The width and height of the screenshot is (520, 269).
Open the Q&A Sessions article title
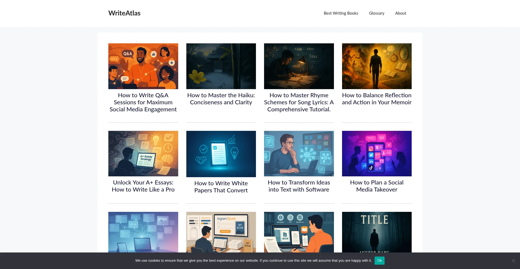point(143,102)
